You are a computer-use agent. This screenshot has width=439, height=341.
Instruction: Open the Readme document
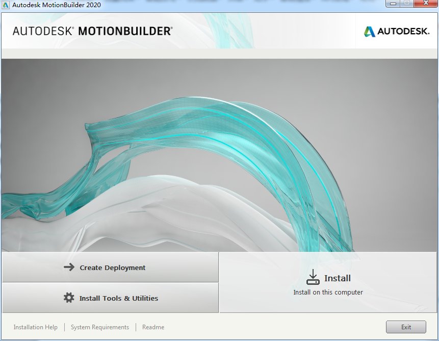pos(153,327)
